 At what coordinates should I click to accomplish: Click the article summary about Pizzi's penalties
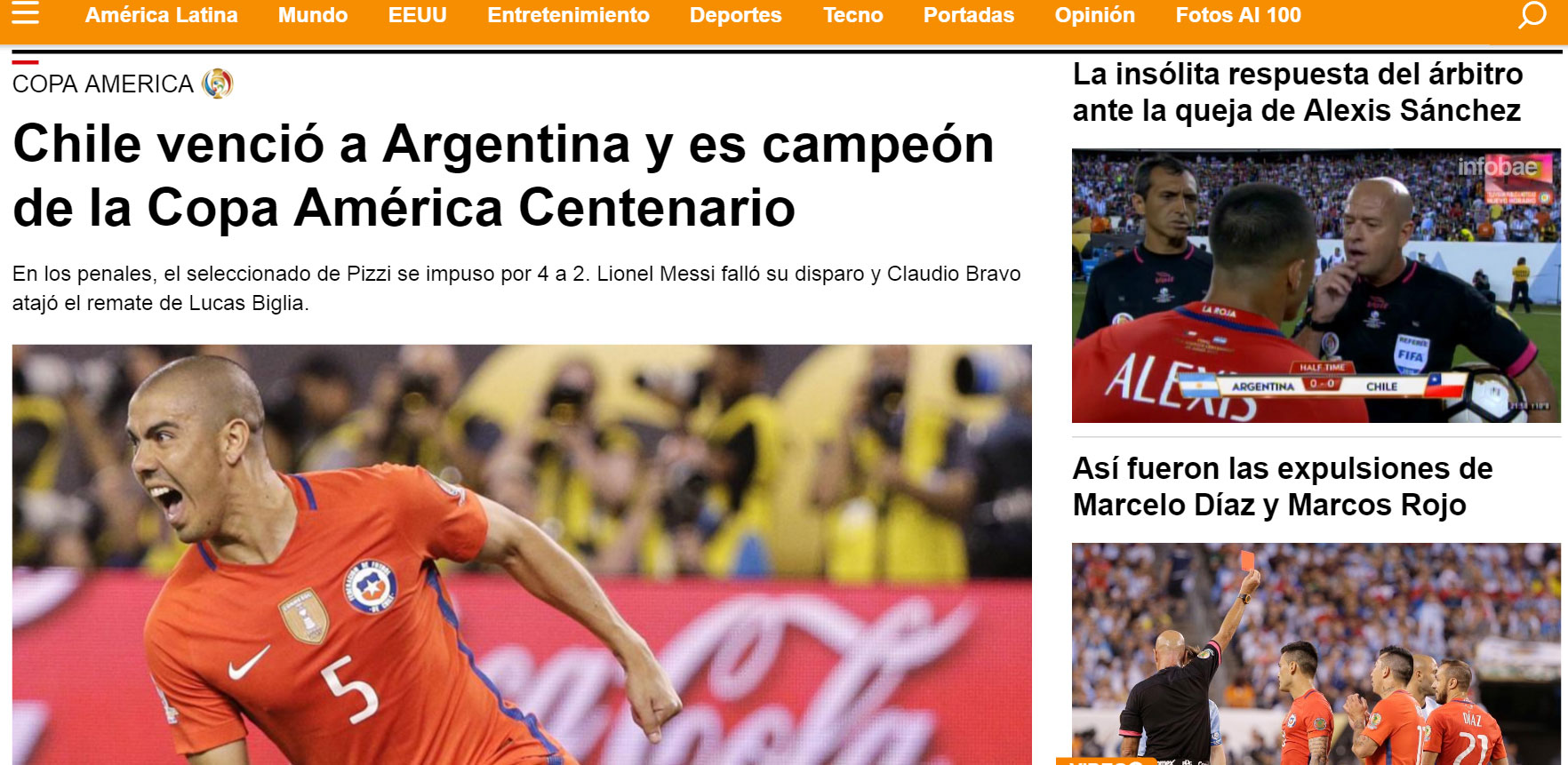point(516,288)
